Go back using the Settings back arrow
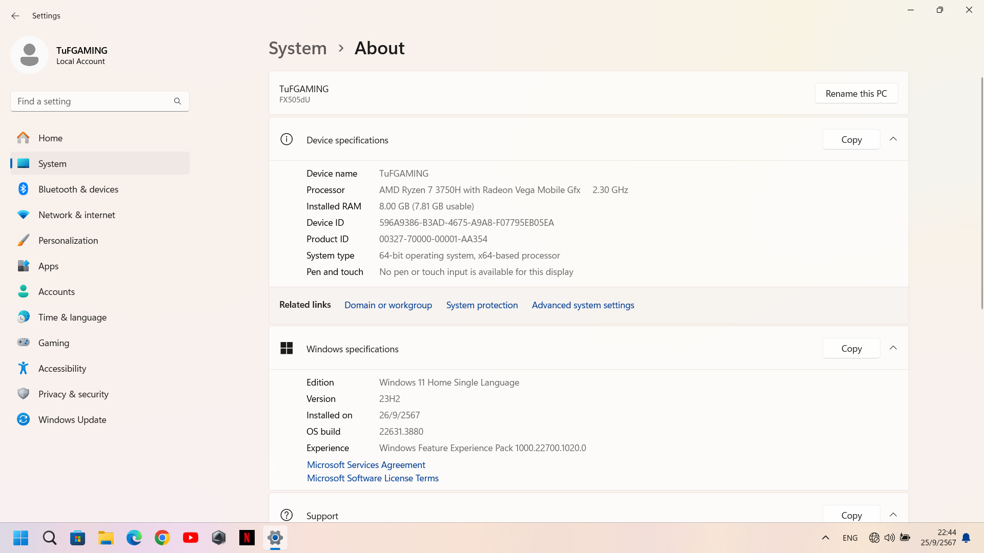The image size is (984, 553). tap(15, 16)
